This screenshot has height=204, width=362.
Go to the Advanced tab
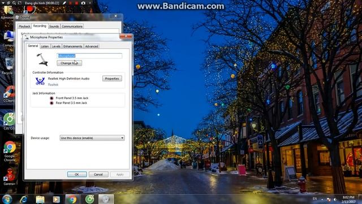(x=92, y=46)
